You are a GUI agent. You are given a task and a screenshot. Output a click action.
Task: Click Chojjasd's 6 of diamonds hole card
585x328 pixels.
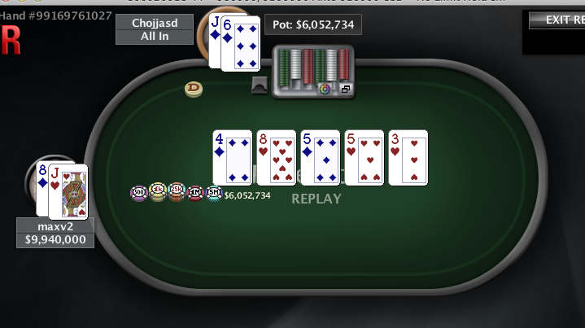coord(241,44)
